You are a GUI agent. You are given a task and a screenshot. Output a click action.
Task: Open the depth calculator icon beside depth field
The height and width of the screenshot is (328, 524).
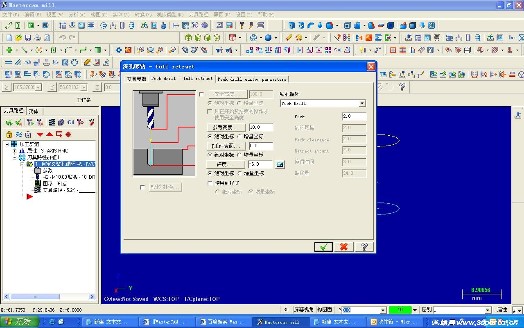(280, 164)
